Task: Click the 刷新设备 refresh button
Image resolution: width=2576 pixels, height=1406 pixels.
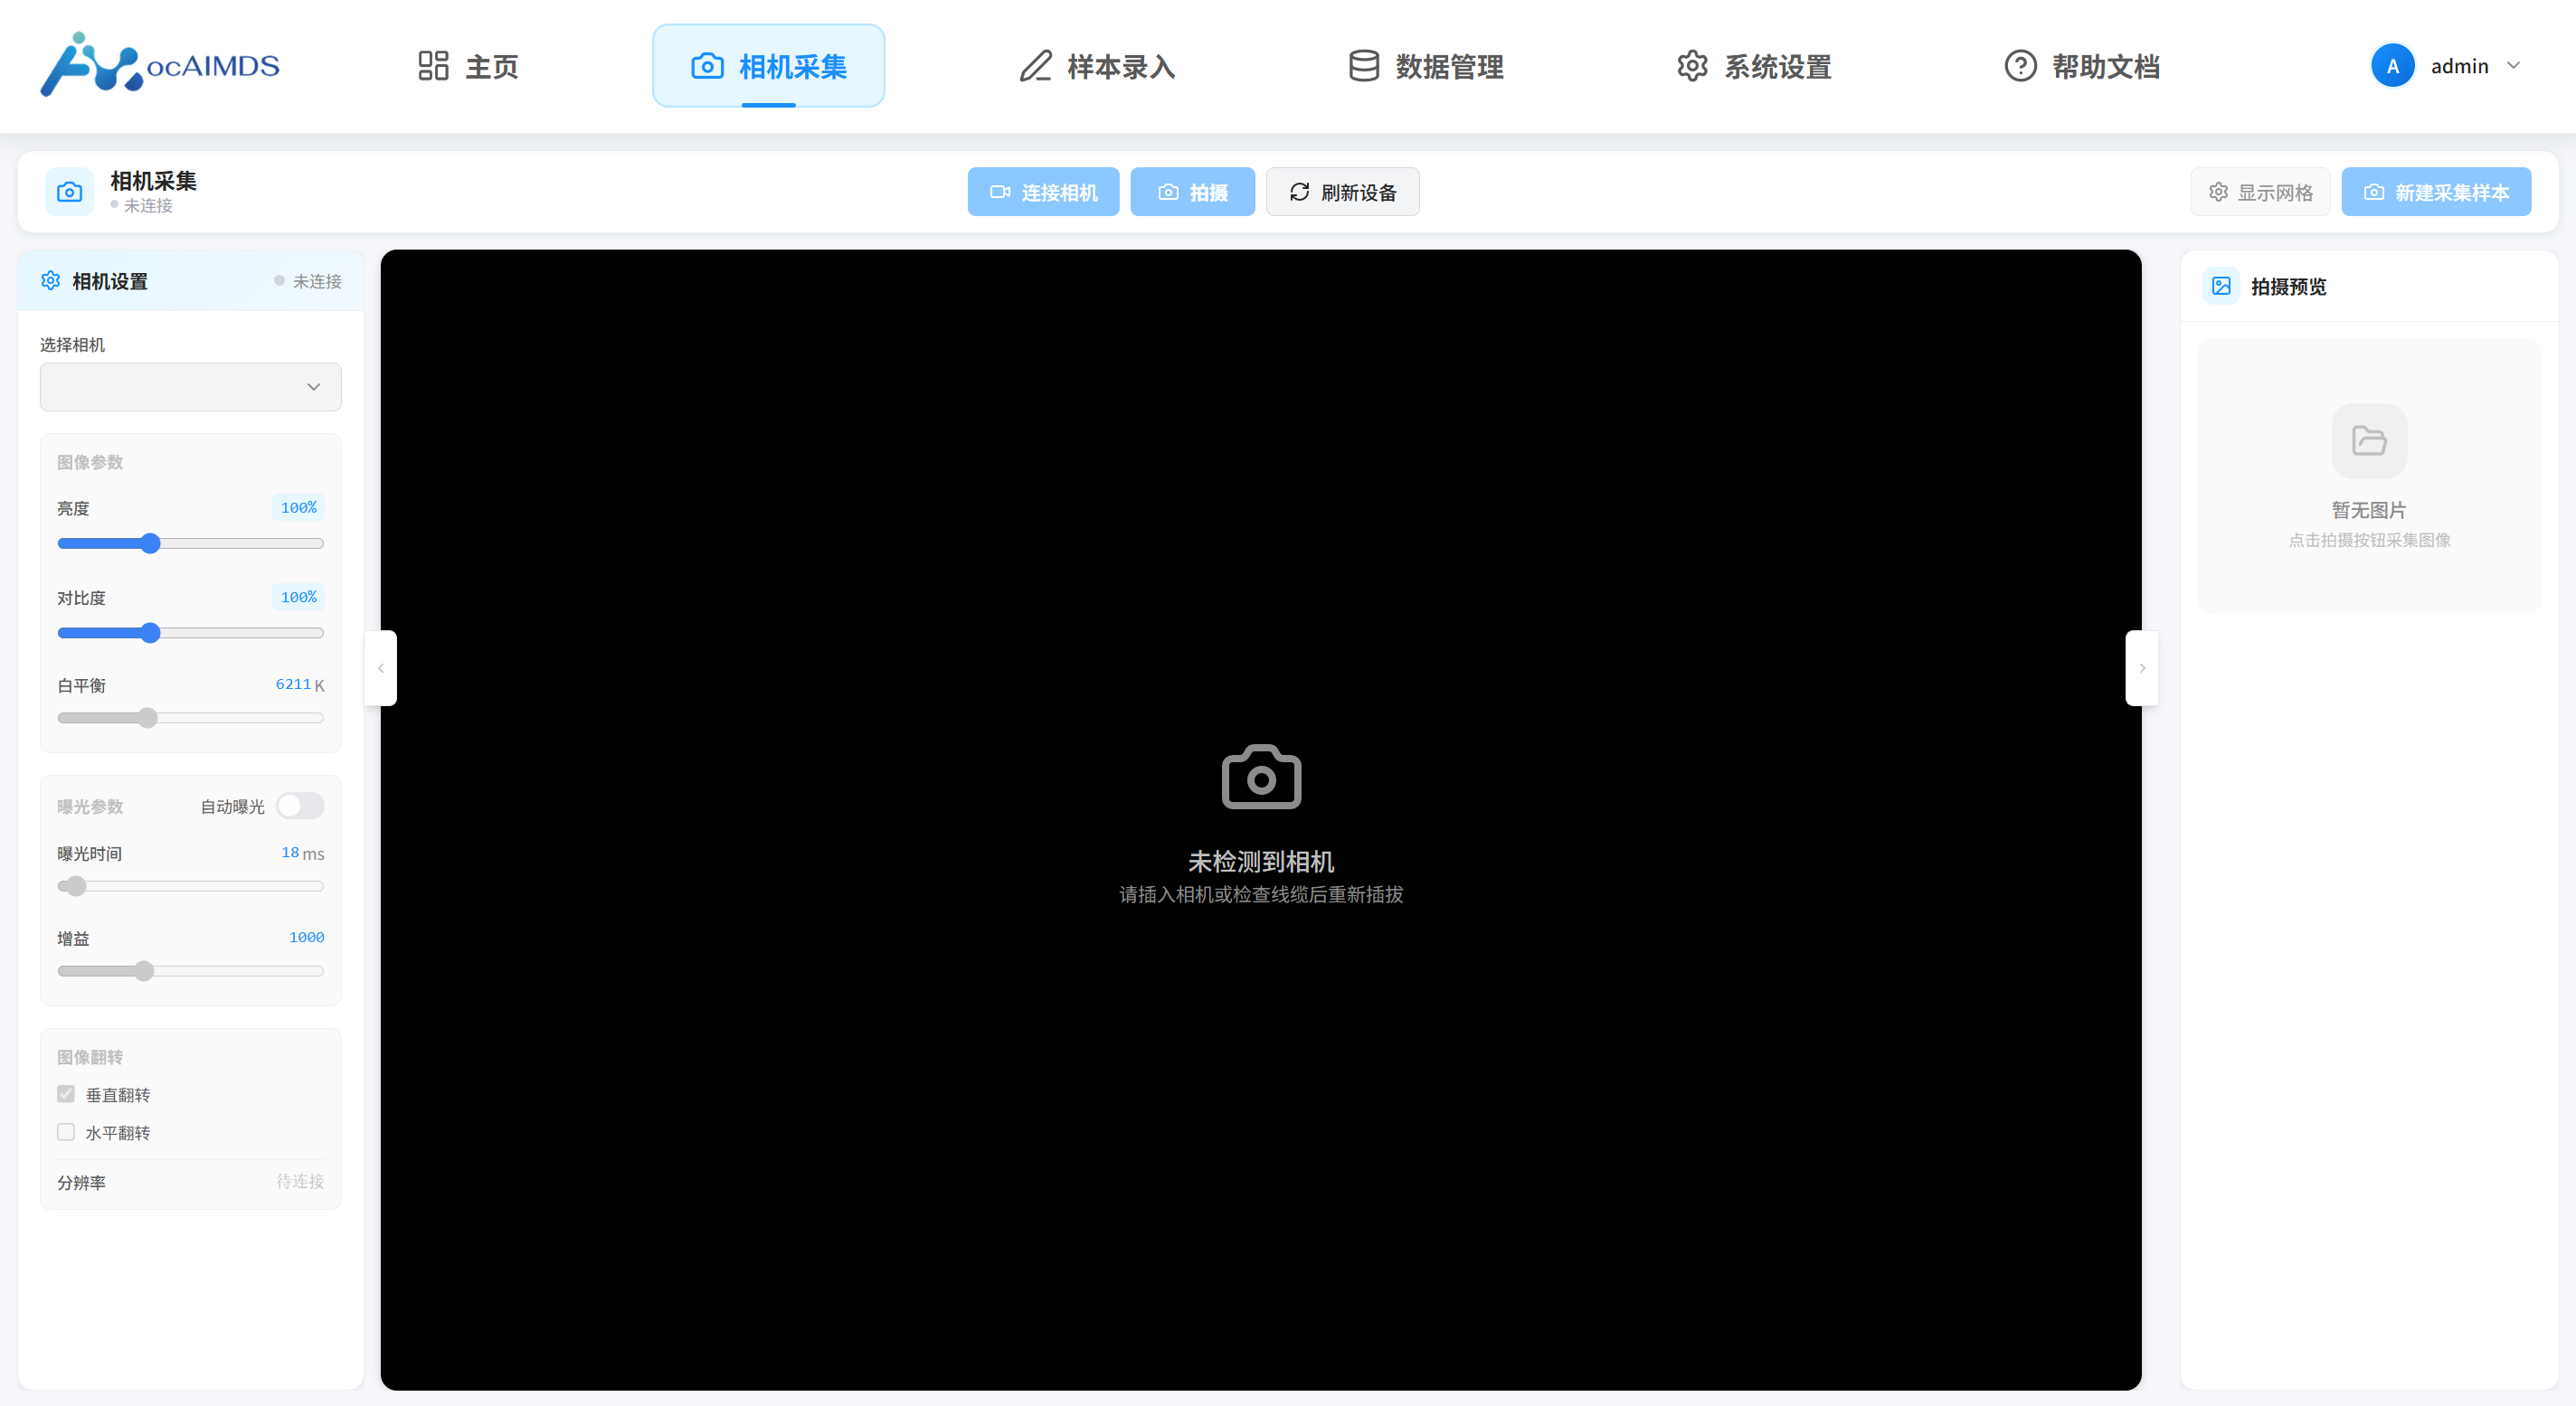Action: tap(1342, 192)
